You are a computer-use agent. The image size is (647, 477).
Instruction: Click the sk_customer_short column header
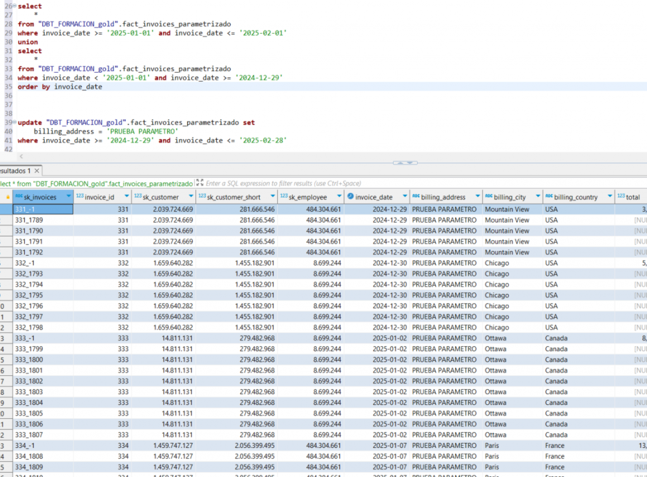(x=234, y=197)
